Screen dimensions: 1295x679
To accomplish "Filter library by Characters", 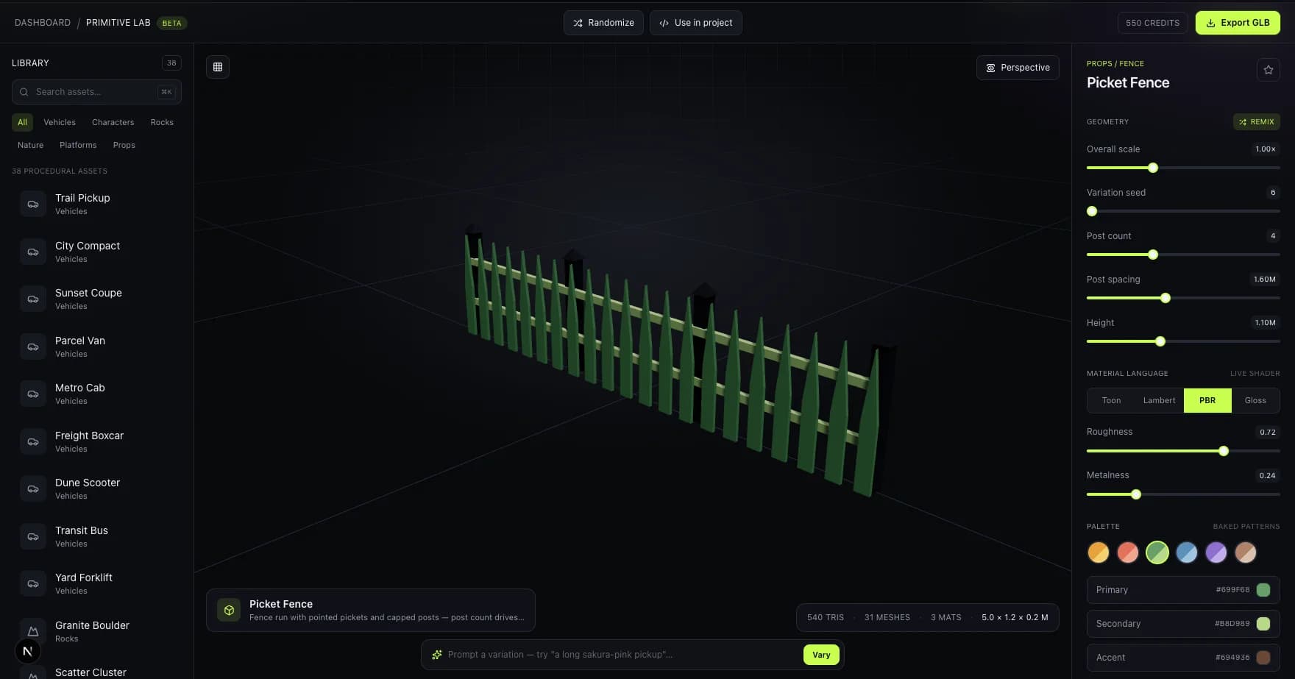I will tap(113, 122).
